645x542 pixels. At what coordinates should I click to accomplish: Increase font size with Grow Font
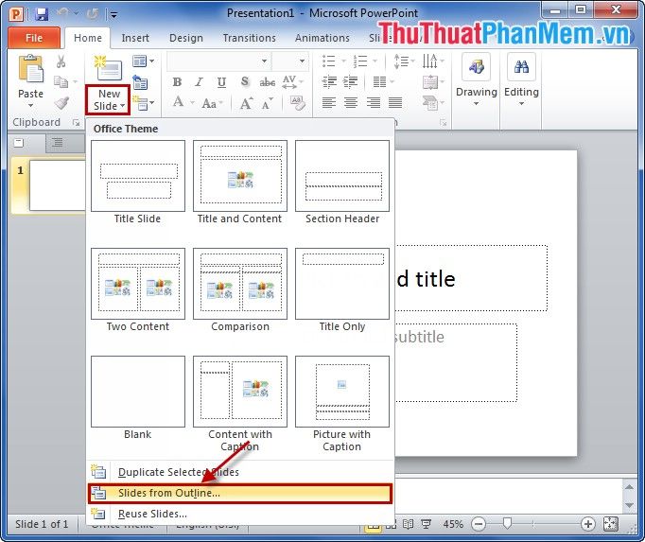pyautogui.click(x=246, y=102)
